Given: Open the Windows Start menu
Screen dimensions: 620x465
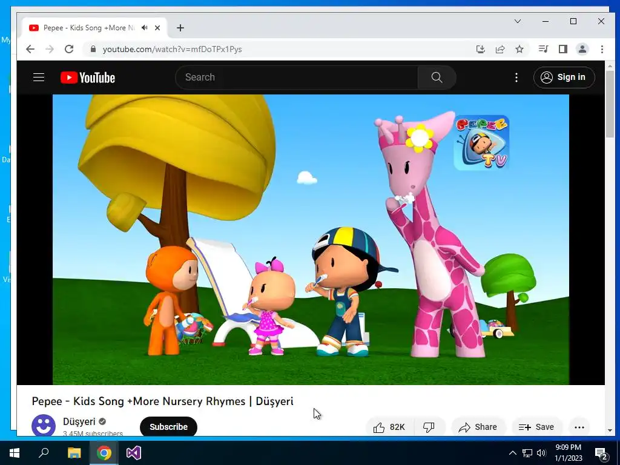Looking at the screenshot, I should click(15, 453).
